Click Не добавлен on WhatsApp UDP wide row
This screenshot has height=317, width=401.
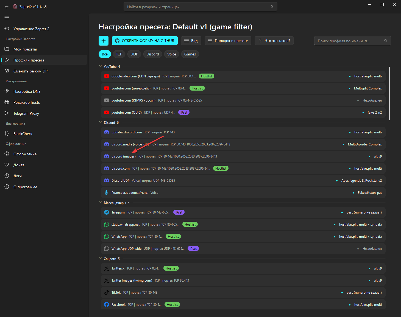[372, 249]
